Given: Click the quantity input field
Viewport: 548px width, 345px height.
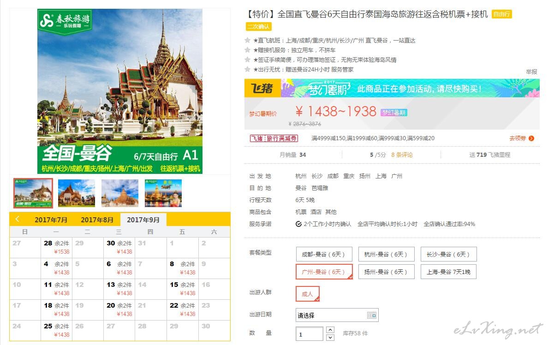Looking at the screenshot, I should point(310,334).
